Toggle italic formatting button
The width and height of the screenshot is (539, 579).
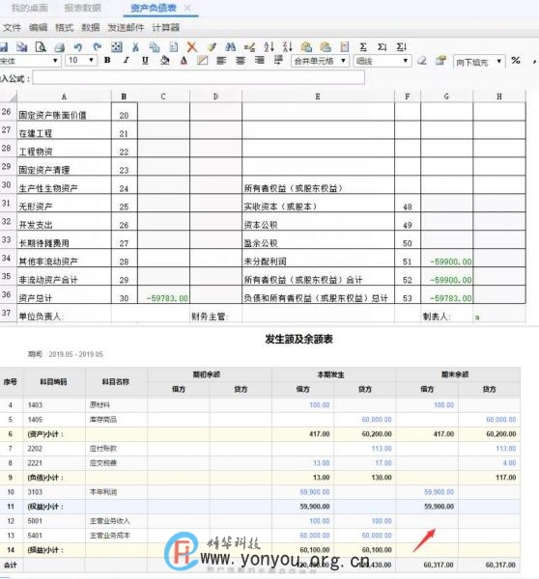pyautogui.click(x=127, y=60)
